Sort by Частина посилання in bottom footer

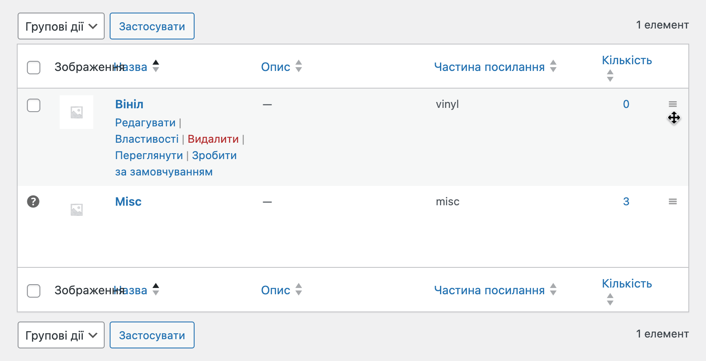(x=490, y=290)
